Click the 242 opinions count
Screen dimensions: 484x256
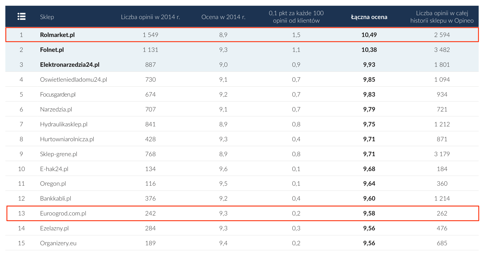click(x=150, y=213)
